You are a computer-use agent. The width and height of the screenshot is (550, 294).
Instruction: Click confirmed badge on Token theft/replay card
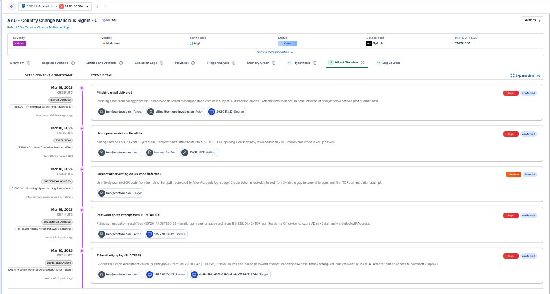[x=528, y=256]
